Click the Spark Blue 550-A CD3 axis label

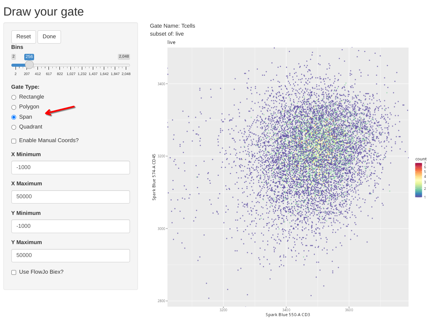click(x=288, y=315)
